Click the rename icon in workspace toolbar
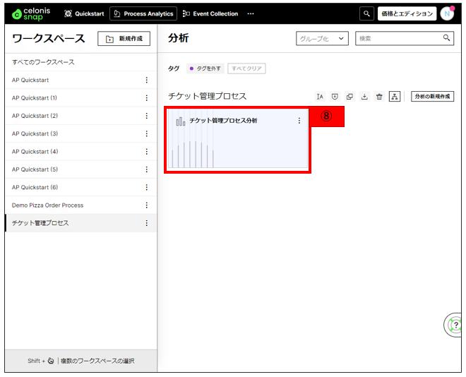The image size is (466, 377). (320, 97)
